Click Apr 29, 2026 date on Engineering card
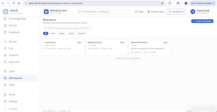Screen dimensions: 217x112 point(65,49)
